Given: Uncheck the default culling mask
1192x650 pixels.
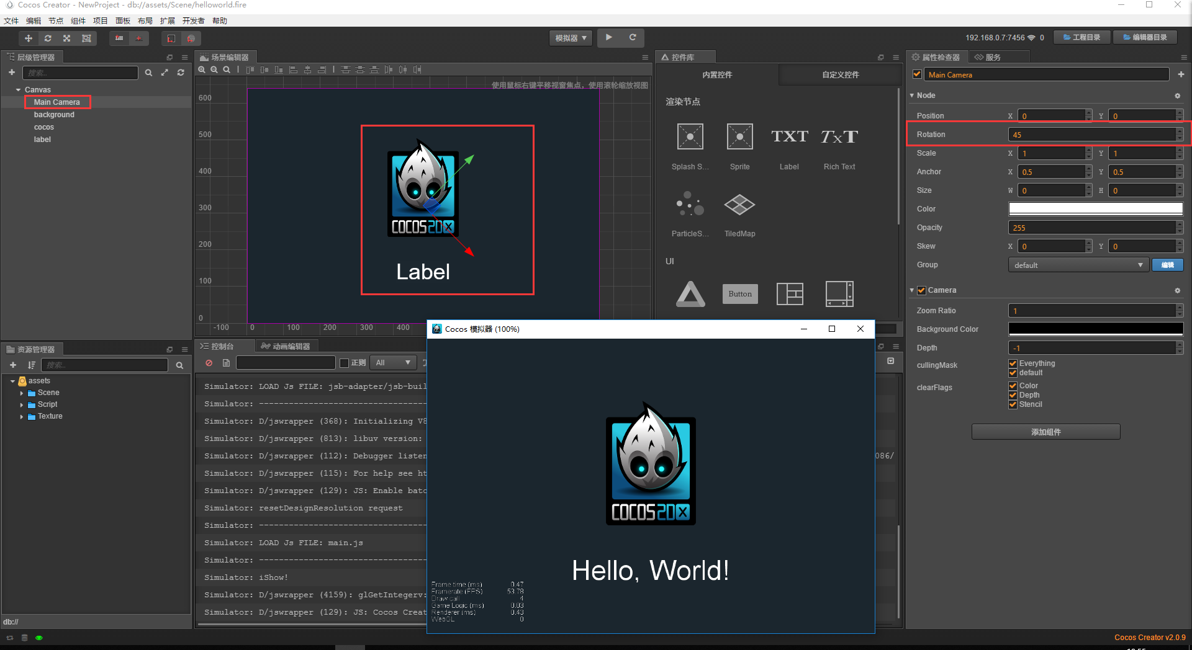Looking at the screenshot, I should pos(1013,373).
